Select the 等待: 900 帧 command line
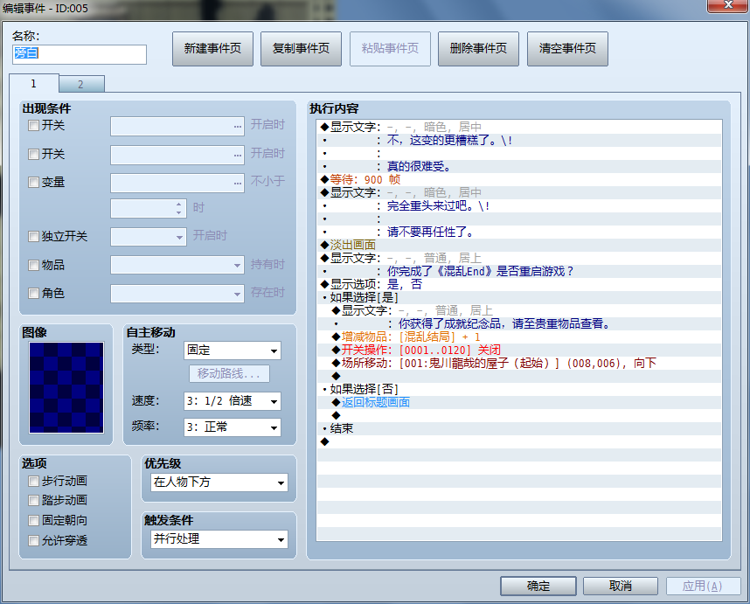 click(x=519, y=179)
